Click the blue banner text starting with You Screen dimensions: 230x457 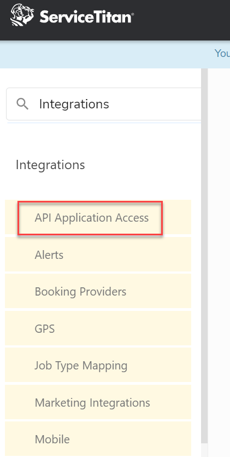[x=222, y=53]
